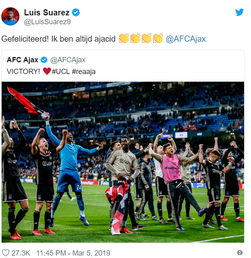Click the VICTORY! quoted tweet text
Viewport: 251px width, 258px height.
coord(23,72)
